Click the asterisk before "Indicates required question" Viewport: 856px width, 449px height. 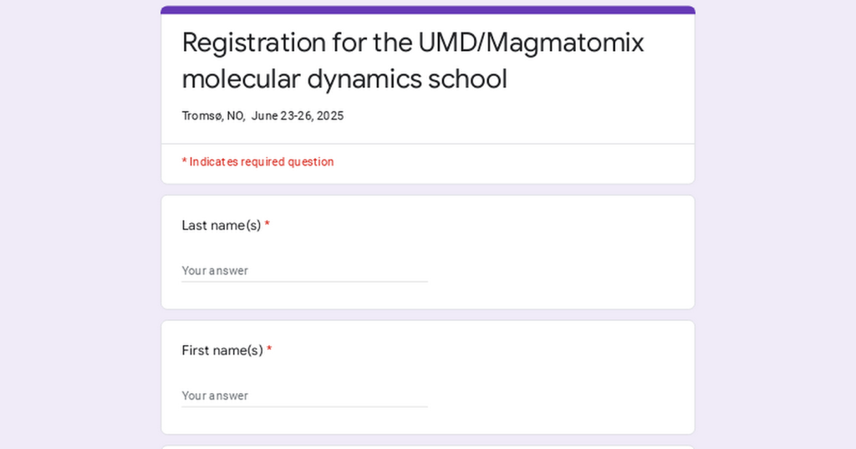184,162
